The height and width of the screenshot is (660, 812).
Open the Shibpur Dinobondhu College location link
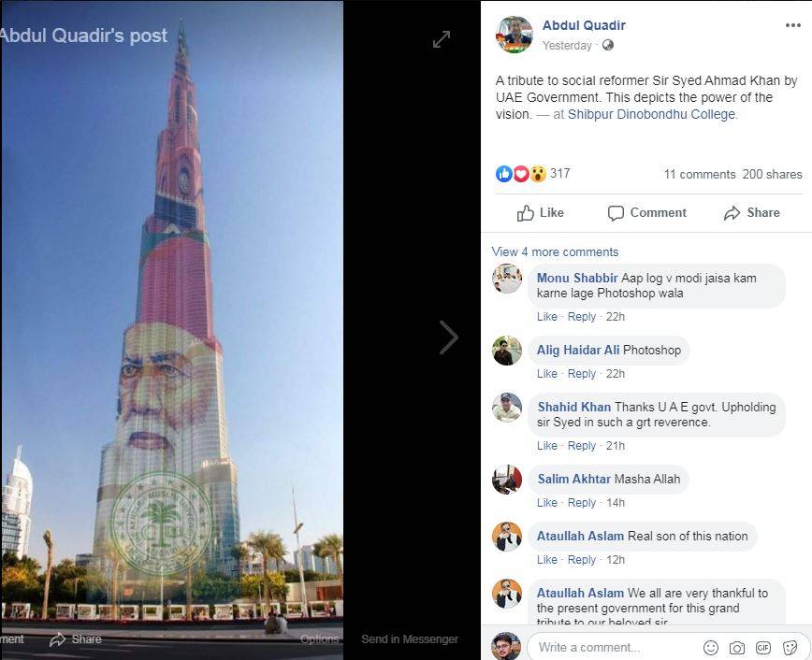pos(651,115)
